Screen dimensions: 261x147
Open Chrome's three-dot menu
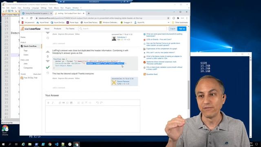(187, 18)
